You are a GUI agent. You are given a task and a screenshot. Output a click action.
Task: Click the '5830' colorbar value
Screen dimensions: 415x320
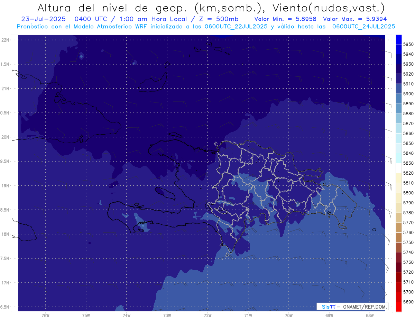point(408,163)
